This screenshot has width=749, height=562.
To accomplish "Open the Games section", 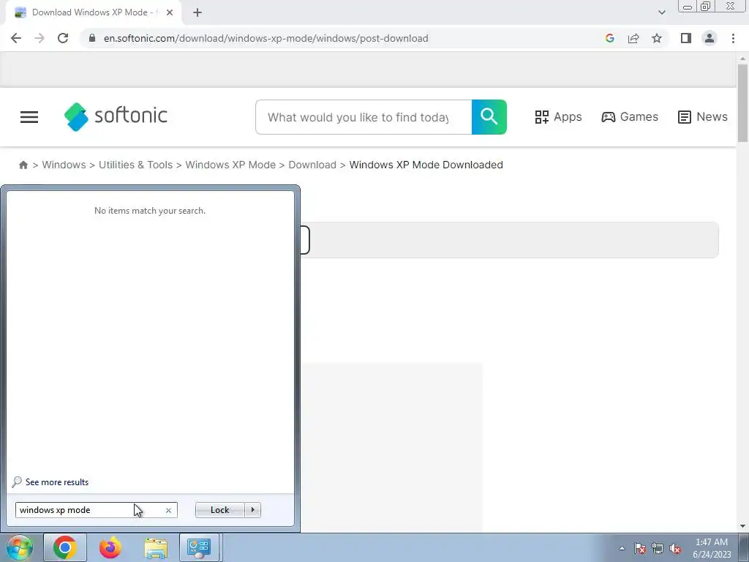I will click(x=630, y=116).
